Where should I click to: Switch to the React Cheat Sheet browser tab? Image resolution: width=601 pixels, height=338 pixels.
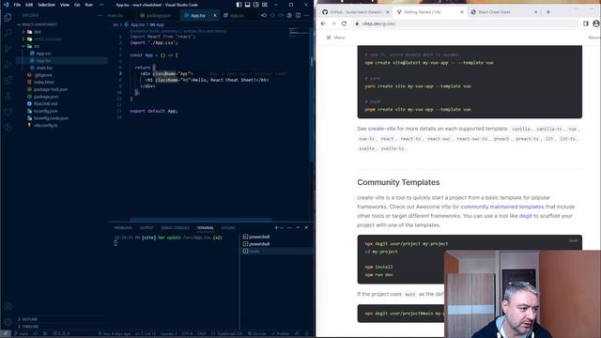[x=504, y=12]
